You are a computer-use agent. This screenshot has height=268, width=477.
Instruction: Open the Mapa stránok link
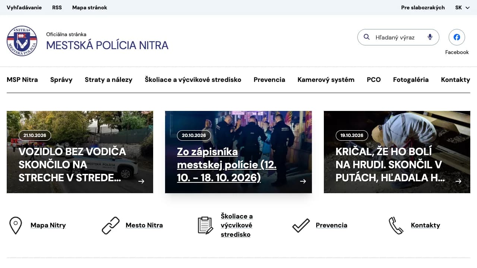pyautogui.click(x=90, y=7)
